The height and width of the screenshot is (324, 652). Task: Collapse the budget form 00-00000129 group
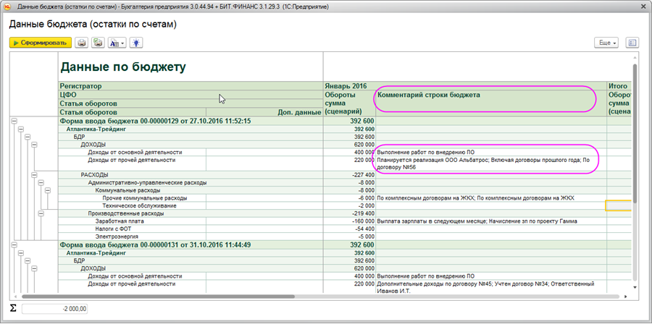pos(14,121)
